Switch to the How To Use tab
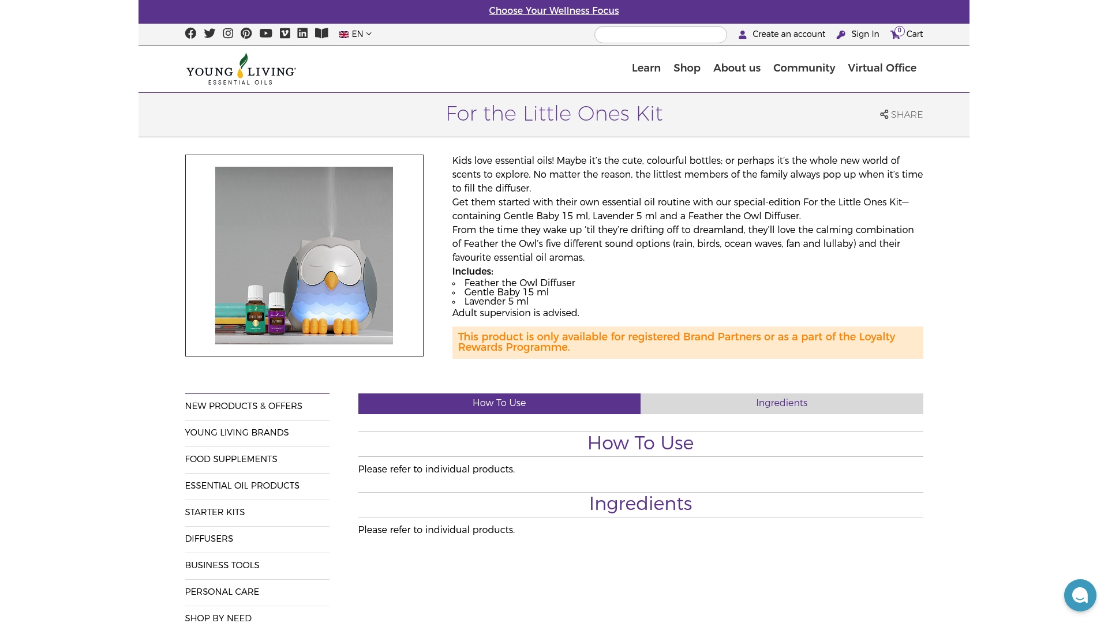Viewport: 1108px width, 623px height. 499,403
